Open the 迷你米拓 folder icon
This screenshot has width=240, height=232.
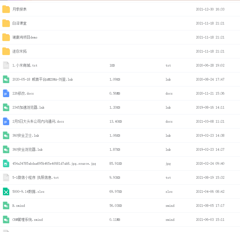(6, 51)
